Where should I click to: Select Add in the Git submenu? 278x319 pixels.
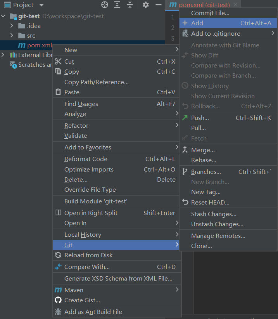[x=197, y=23]
